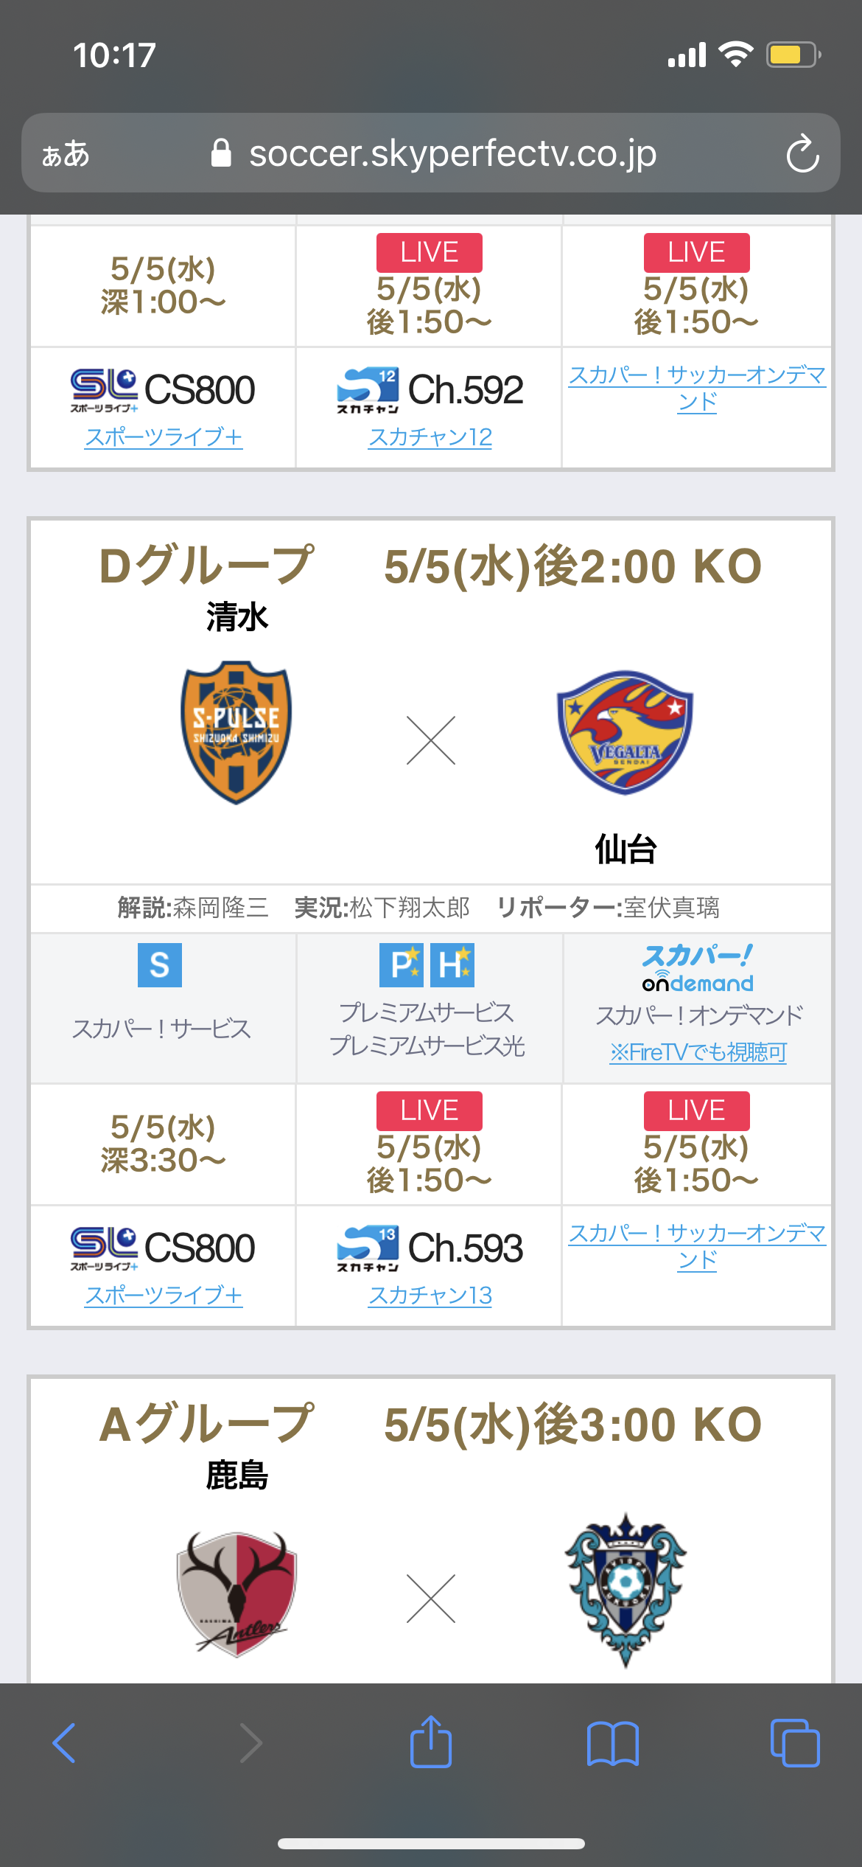862x1867 pixels.
Task: Open the スカチャン13 channel link
Action: point(430,1296)
